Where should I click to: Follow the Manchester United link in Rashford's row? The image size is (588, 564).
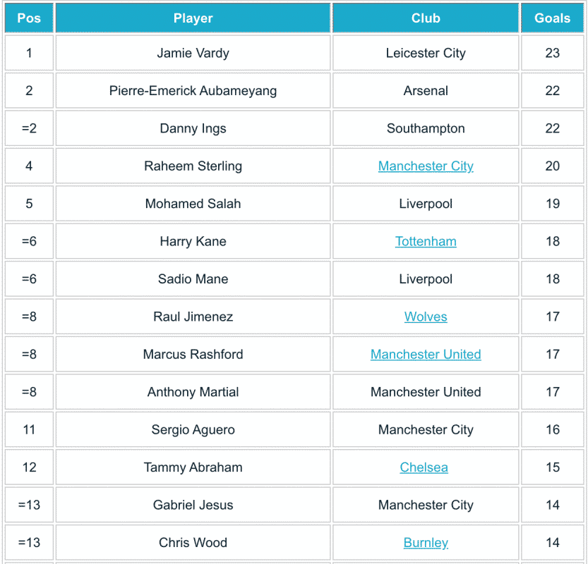[426, 355]
